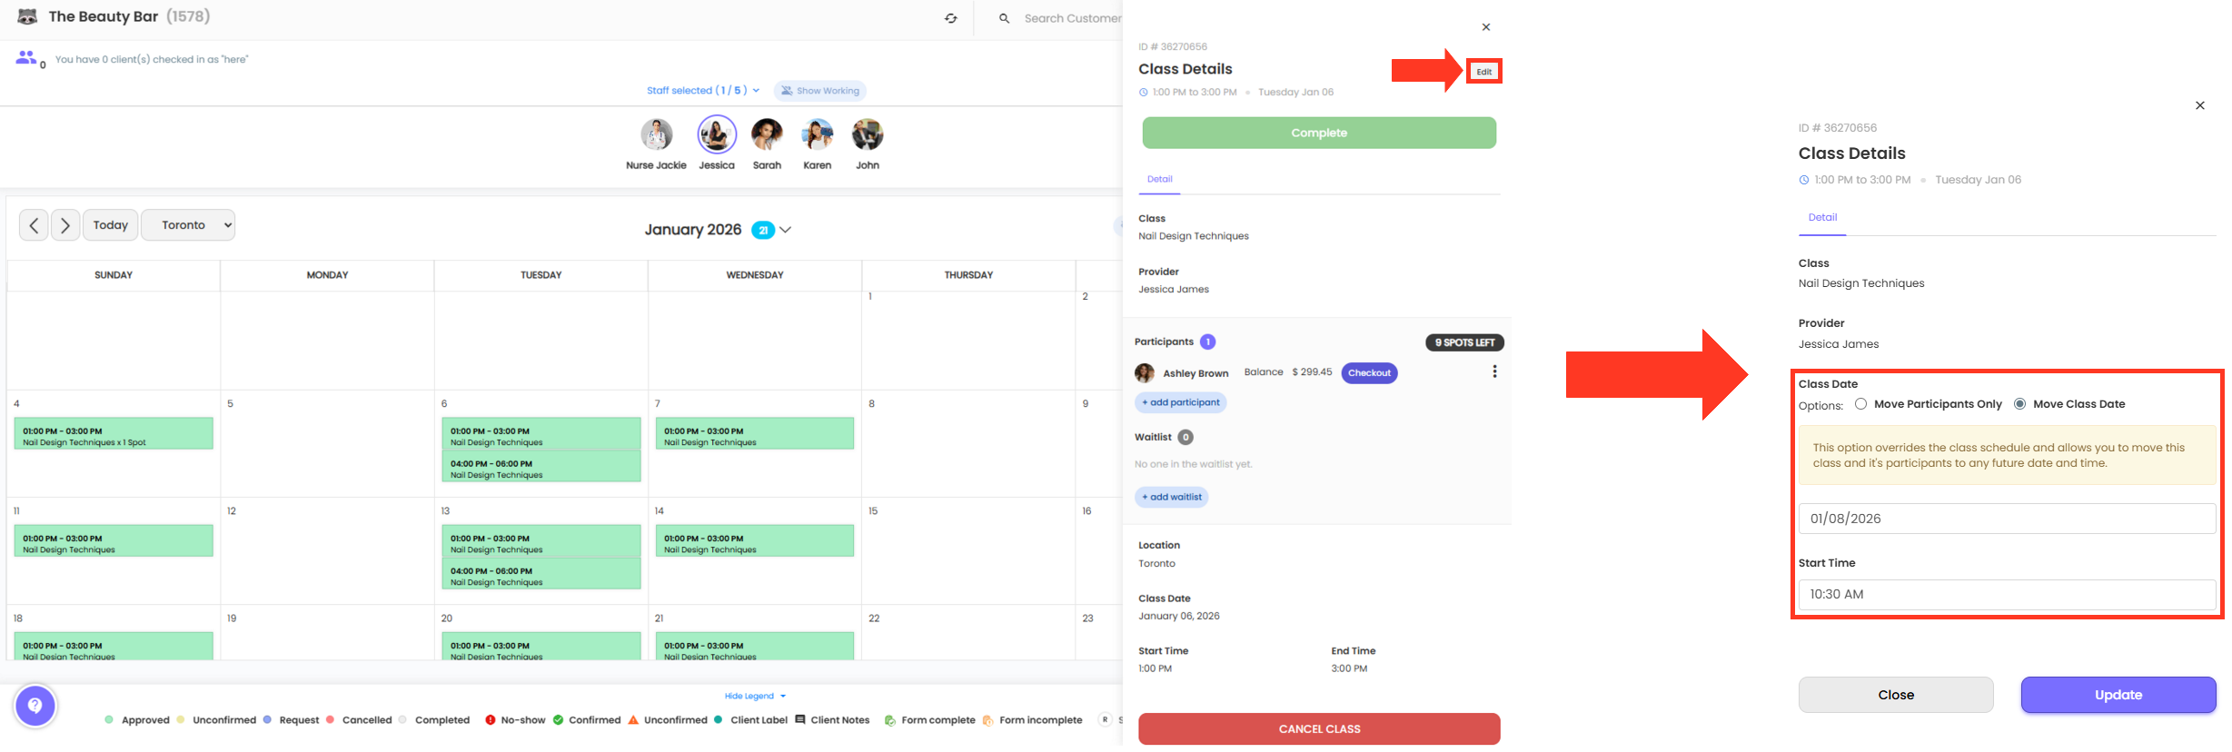Click Checkout for Ashley Brown
Viewport: 2232px width, 752px height.
1369,373
